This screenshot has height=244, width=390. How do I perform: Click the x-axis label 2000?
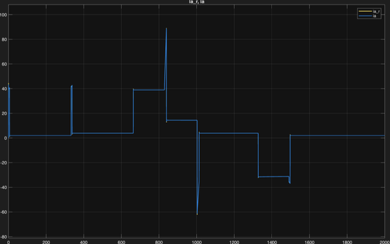385,242
